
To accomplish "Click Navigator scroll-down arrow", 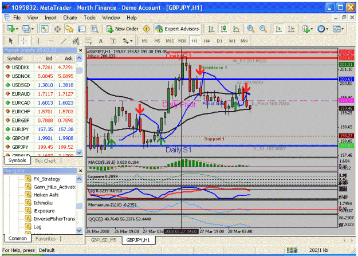I will pos(79,230).
